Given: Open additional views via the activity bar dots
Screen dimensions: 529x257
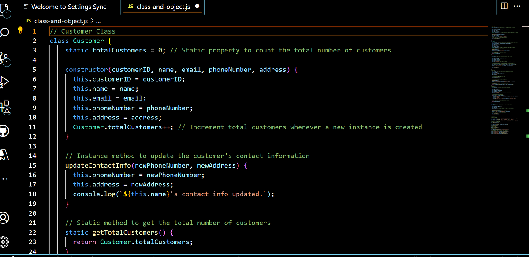Looking at the screenshot, I should click(6, 179).
